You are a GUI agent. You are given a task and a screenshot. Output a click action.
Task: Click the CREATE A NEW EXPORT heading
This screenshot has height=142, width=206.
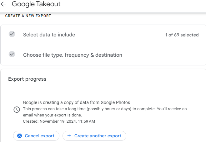(x=28, y=16)
